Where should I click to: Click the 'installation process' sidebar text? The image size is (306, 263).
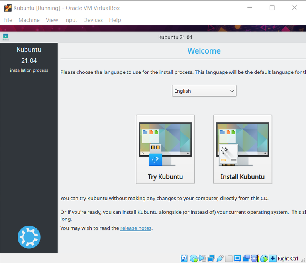[29, 70]
